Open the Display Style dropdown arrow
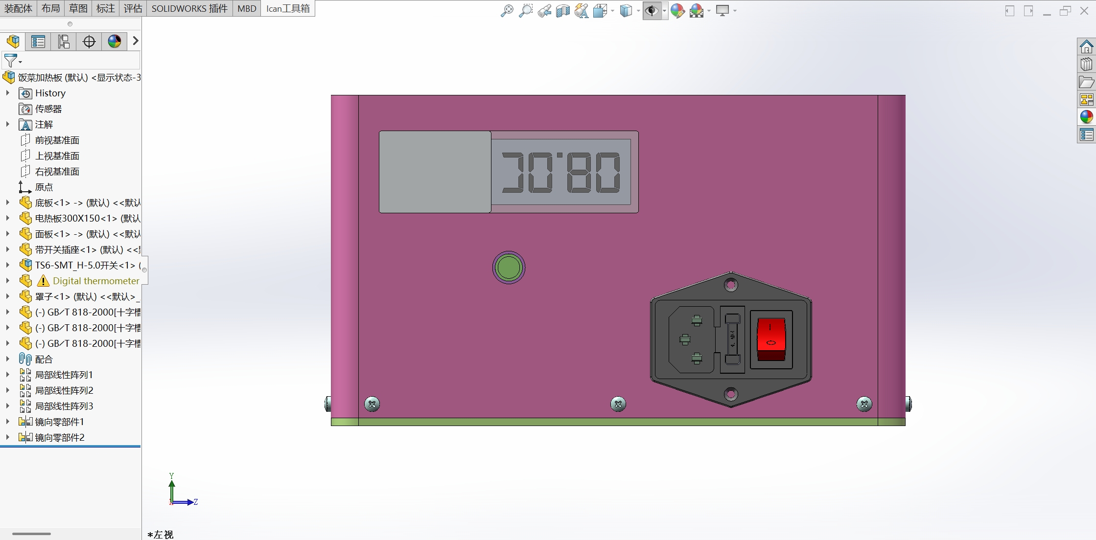Image resolution: width=1096 pixels, height=540 pixels. (638, 11)
